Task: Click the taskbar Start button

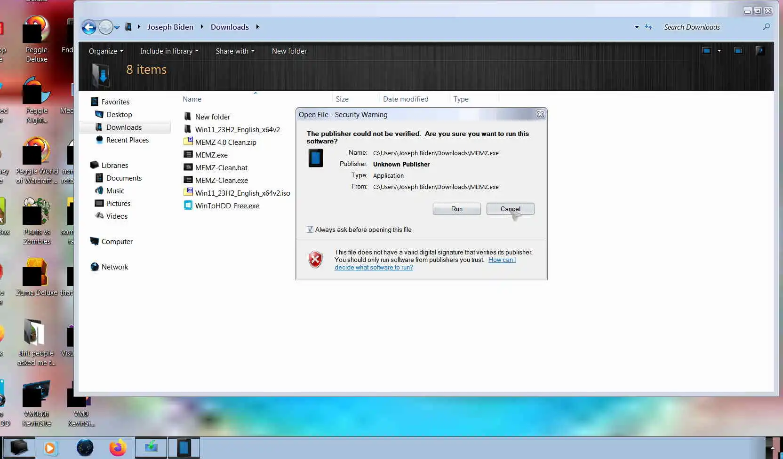Action: 19,447
